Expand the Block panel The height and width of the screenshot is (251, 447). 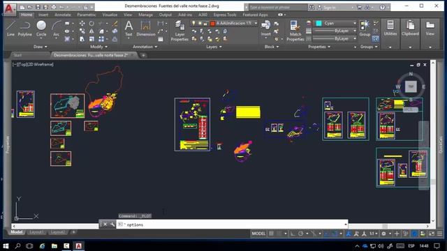point(272,47)
